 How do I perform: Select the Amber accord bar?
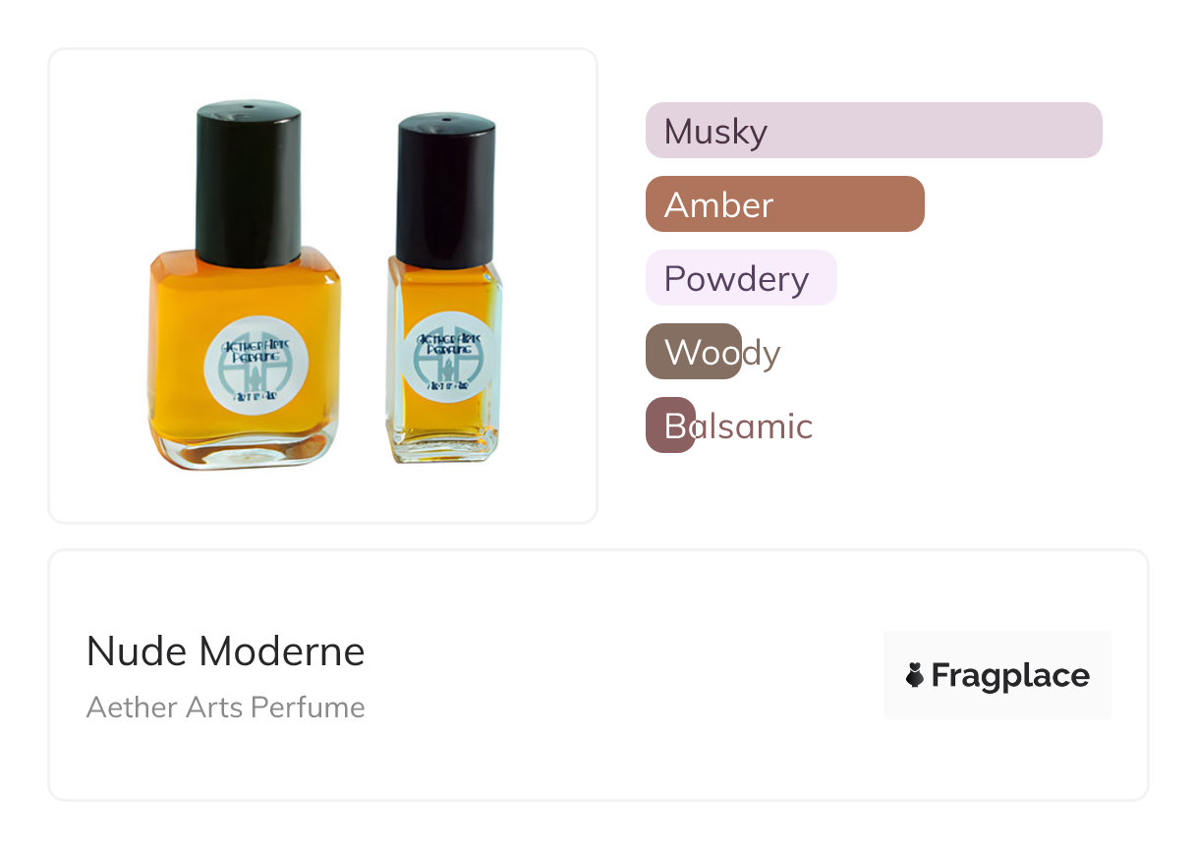click(784, 204)
